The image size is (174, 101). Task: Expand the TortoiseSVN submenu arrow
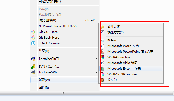click(96, 72)
